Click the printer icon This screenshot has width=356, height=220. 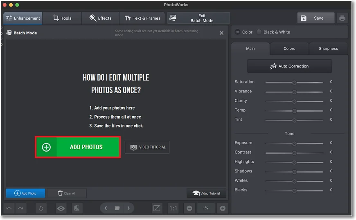coord(342,18)
